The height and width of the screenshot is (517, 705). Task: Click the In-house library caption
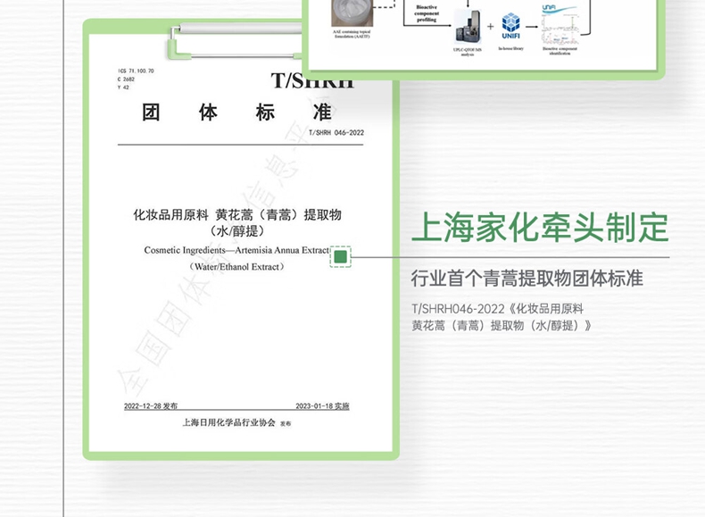point(510,48)
